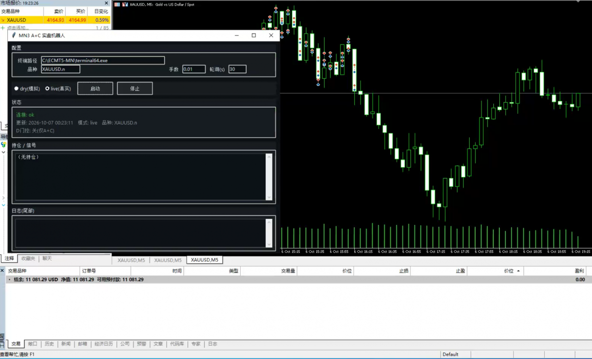Click the 轮询(s) polling interval field

[x=237, y=69]
